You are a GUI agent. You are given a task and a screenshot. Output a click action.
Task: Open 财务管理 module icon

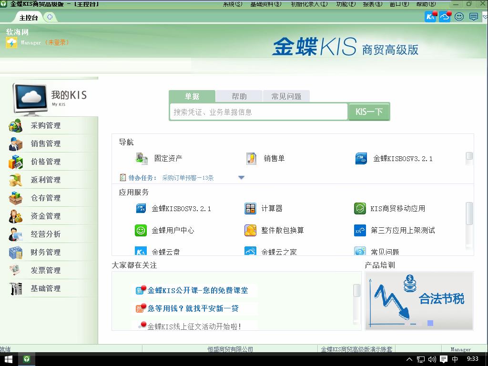16,253
